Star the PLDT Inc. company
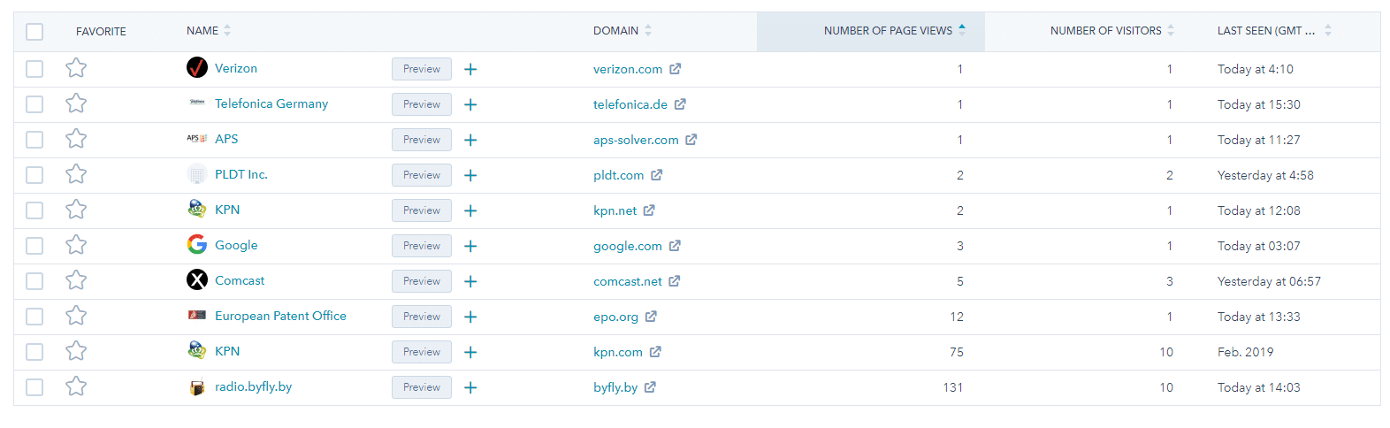The height and width of the screenshot is (428, 1390). (x=76, y=174)
